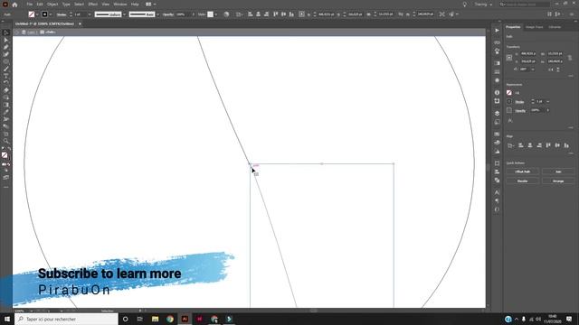Image resolution: width=579 pixels, height=325 pixels.
Task: Click the Stroke swatch in Properties Appearance
Action: 509,102
